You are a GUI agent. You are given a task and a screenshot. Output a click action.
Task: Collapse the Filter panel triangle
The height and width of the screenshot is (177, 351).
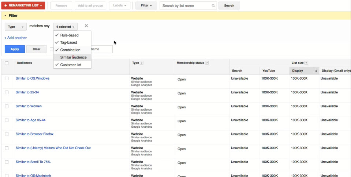[x=5, y=16]
